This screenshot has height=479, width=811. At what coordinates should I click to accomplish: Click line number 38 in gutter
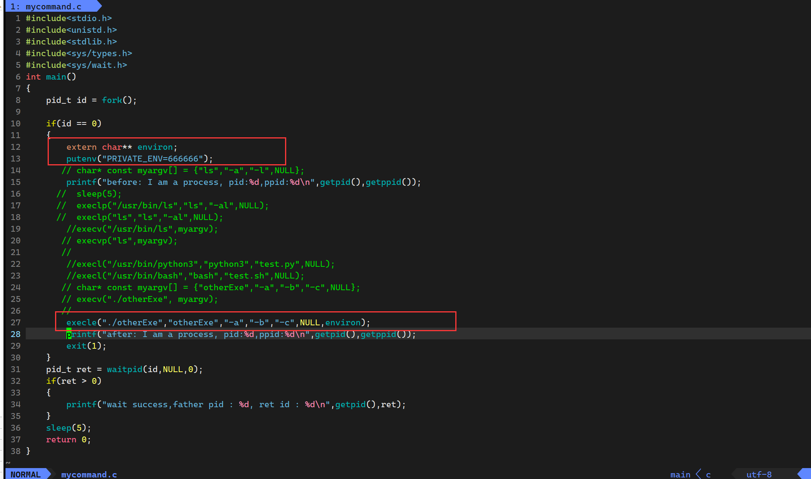[x=16, y=451]
